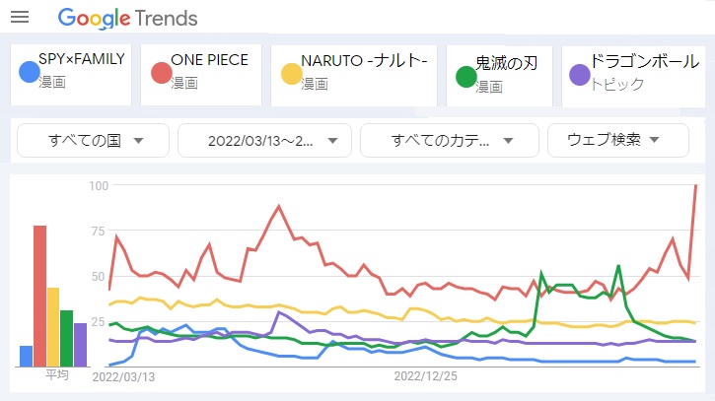This screenshot has height=401, width=715.
Task: Click the Google Trends logo
Action: point(127,18)
